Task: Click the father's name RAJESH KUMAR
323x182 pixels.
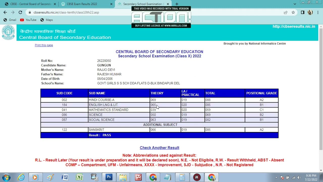Action: coord(109,74)
